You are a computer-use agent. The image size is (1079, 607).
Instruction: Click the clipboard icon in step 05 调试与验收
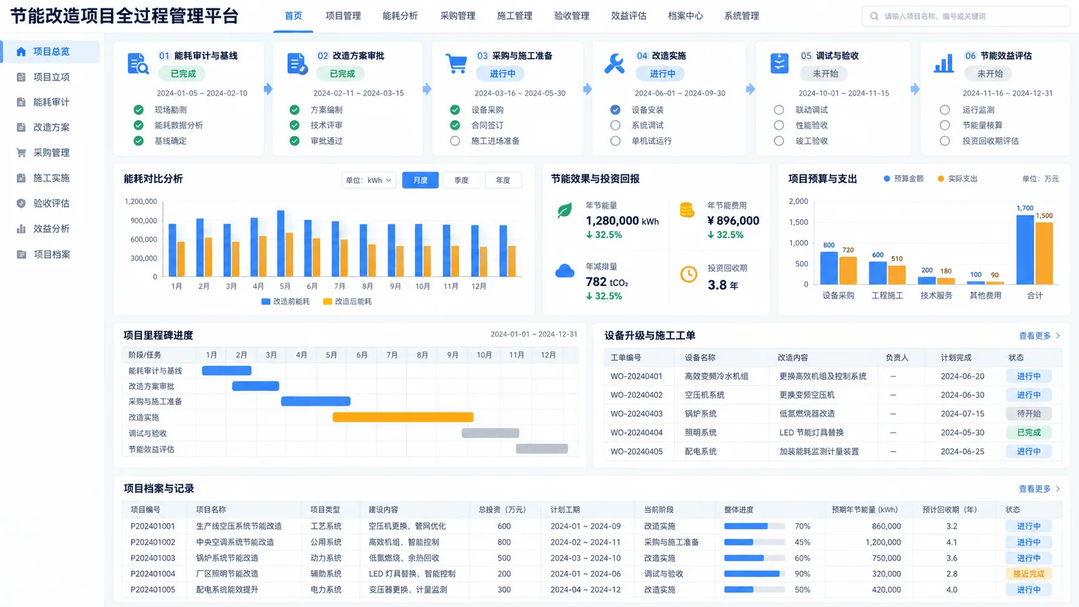[780, 63]
